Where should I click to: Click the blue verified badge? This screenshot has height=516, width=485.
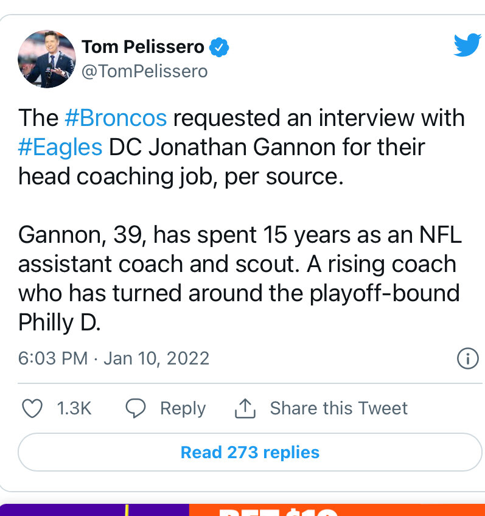(220, 46)
